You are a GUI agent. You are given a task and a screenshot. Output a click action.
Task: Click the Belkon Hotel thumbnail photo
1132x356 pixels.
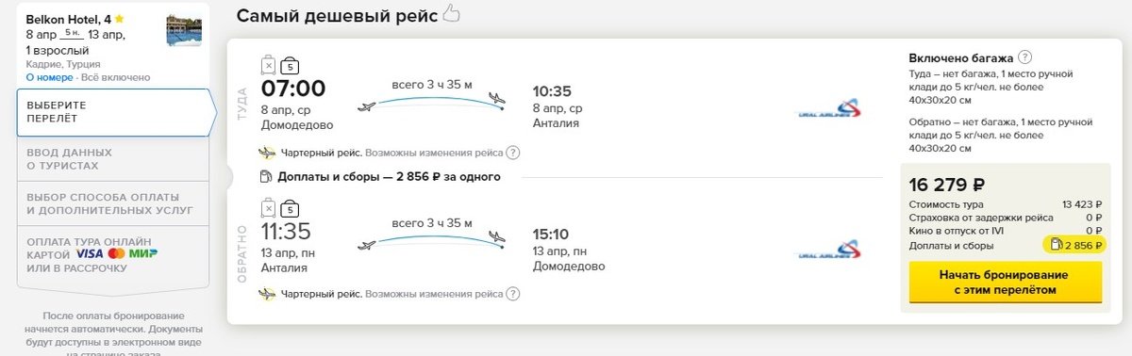click(x=184, y=29)
